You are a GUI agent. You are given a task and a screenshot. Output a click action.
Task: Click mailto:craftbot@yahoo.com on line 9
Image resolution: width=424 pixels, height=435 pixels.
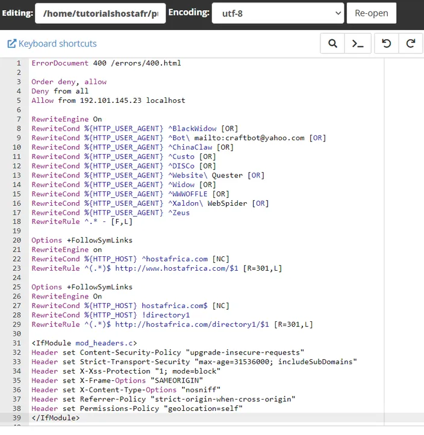pyautogui.click(x=249, y=138)
